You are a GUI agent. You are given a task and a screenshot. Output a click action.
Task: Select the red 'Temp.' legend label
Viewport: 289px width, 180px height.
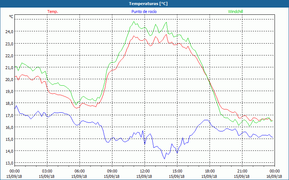click(53, 12)
